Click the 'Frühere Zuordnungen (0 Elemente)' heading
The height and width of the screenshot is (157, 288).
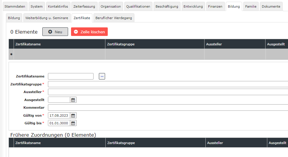53,135
